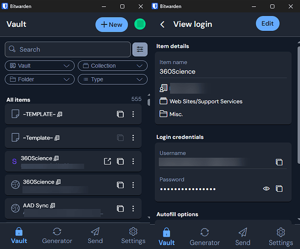Click the note icon of -TEMPLATE-
Screen dimensions: 300x249
coord(15,114)
